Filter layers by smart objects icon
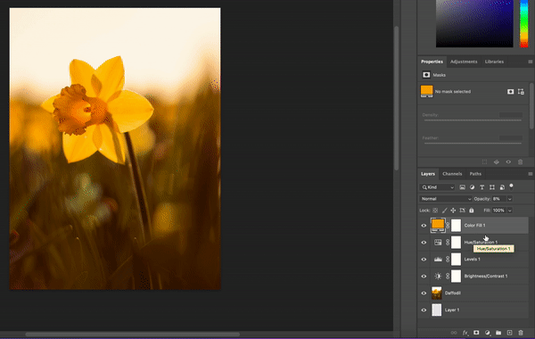The width and height of the screenshot is (535, 339). [502, 187]
